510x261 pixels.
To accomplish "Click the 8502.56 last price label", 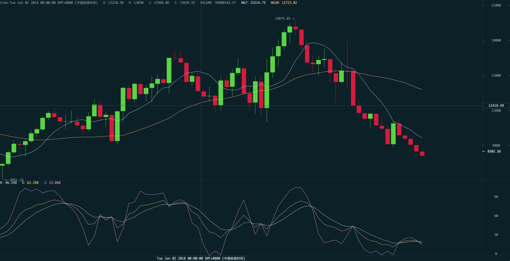I will 492,151.
